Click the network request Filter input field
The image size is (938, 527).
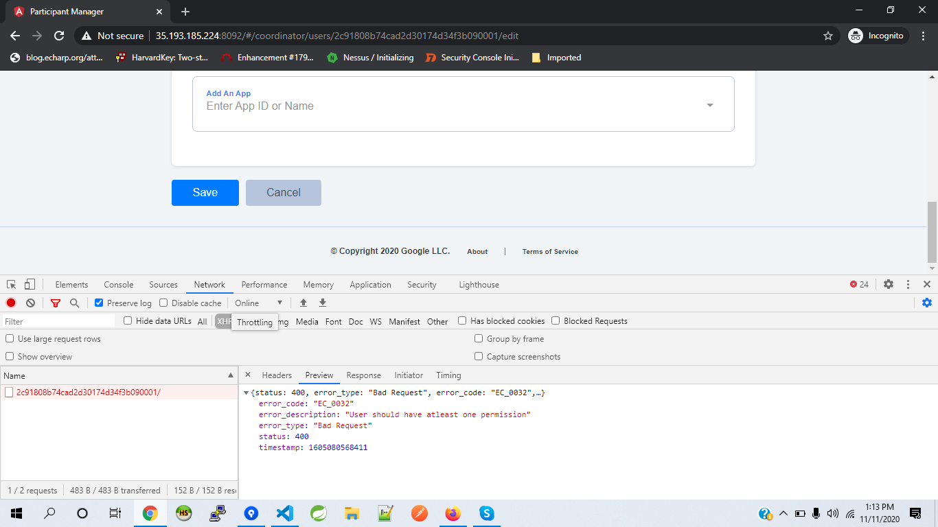pyautogui.click(x=58, y=320)
